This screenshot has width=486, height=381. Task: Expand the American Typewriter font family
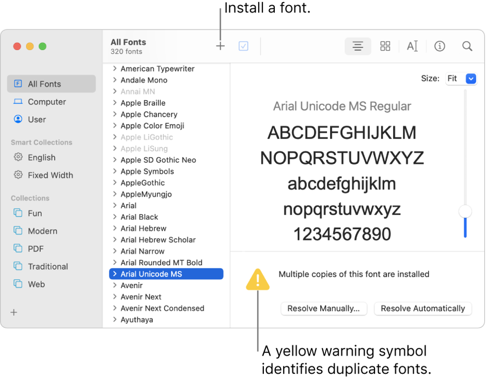click(x=115, y=69)
